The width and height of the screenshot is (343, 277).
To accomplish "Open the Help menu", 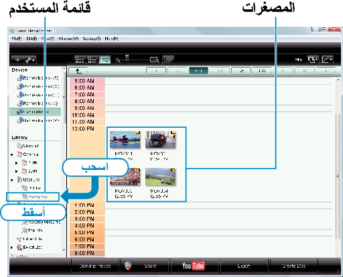I will [111, 39].
